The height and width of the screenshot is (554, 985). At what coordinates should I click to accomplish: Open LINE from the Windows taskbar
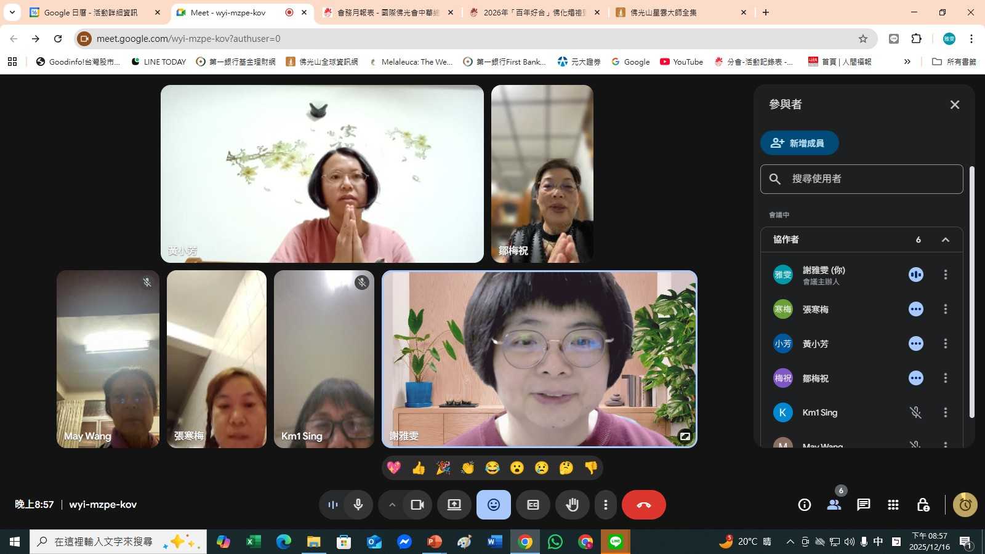tap(615, 542)
